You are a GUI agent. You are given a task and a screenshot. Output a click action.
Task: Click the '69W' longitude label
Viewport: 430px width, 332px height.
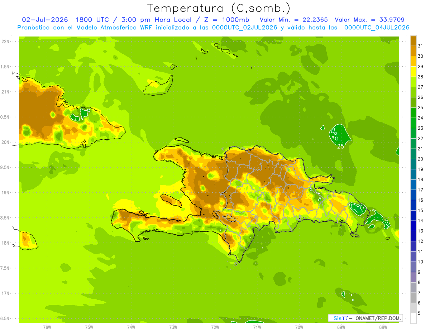tap(341, 327)
